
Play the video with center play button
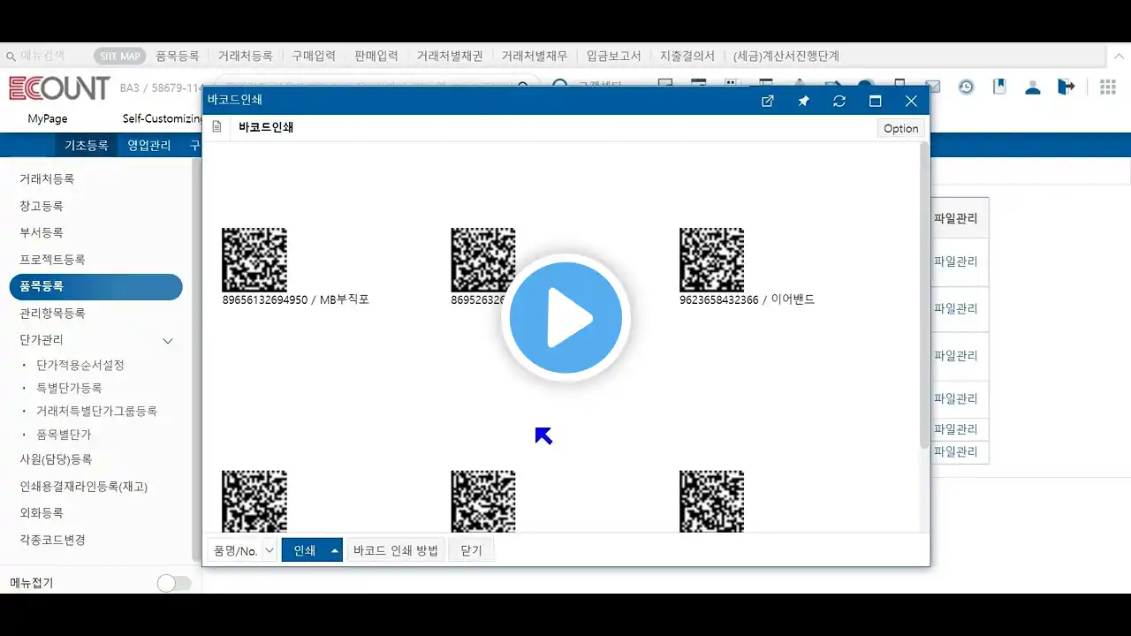tap(565, 318)
